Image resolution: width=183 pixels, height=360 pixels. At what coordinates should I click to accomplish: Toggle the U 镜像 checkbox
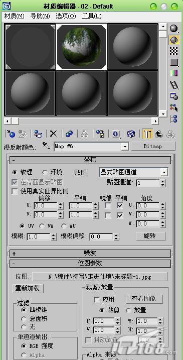[108, 205]
